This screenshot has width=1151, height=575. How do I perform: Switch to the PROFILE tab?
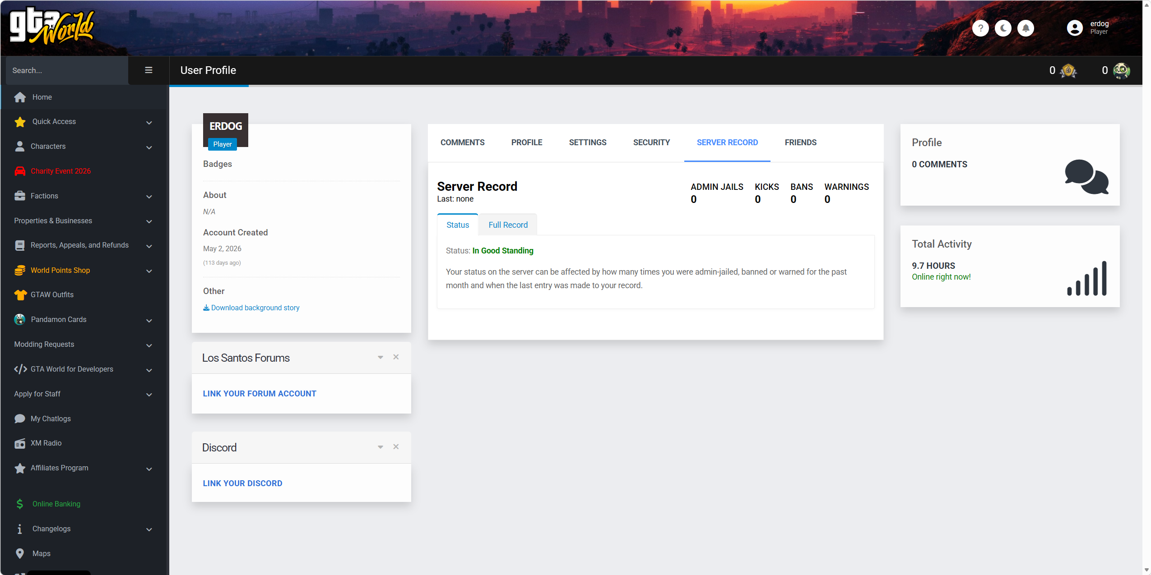click(x=527, y=143)
